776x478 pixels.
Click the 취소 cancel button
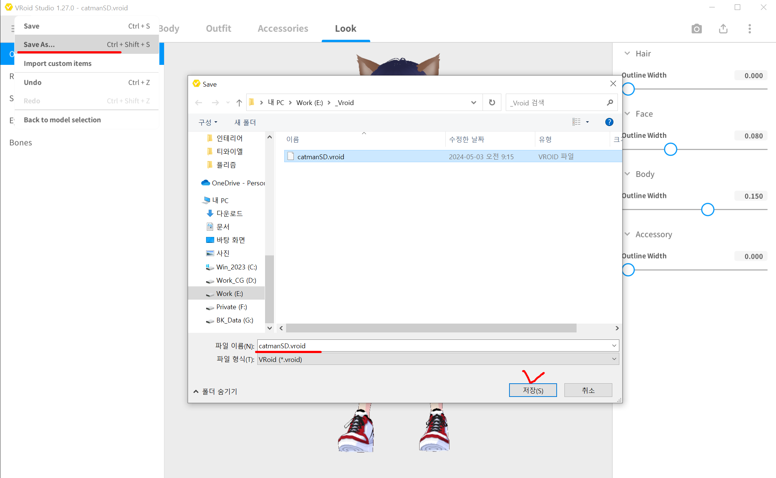(x=588, y=390)
